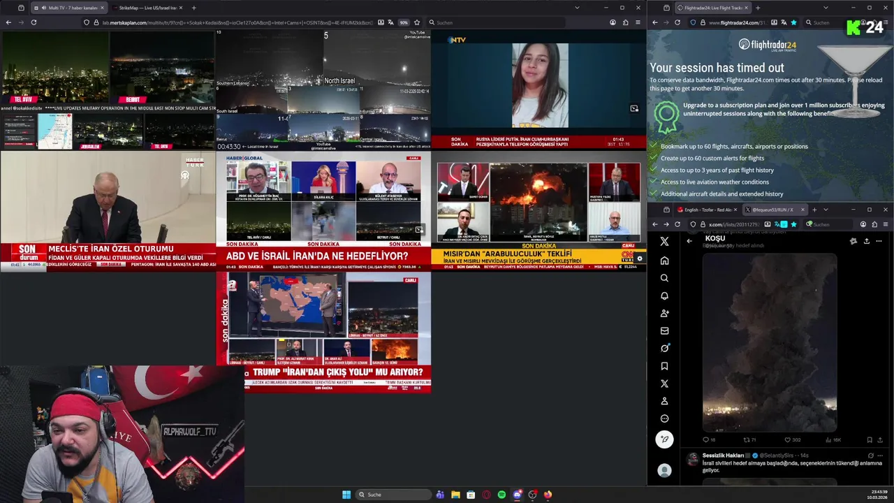Expand tab list in X browser window
The image size is (894, 503).
(826, 210)
